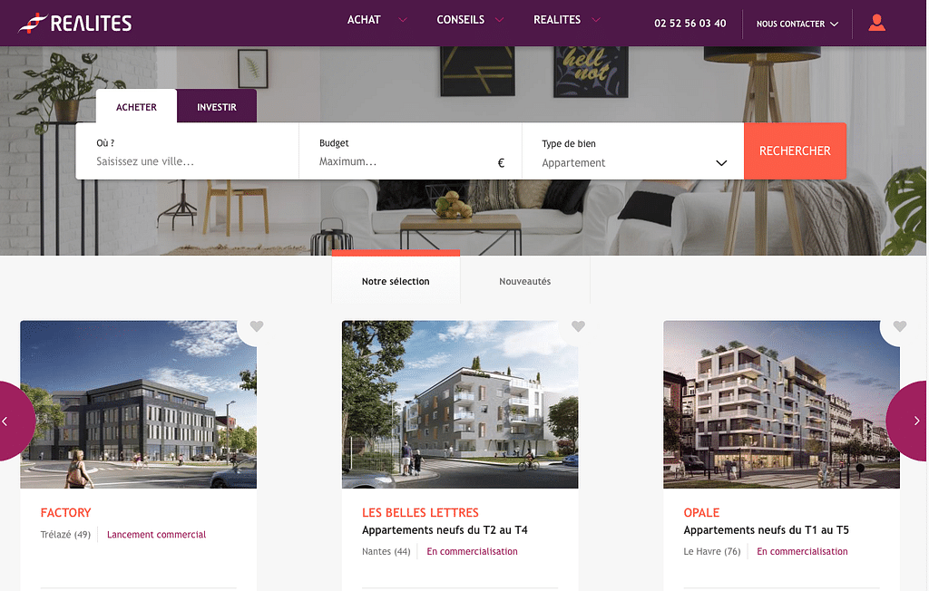Open the Opale building thumbnail
The image size is (929, 591).
[x=781, y=404]
